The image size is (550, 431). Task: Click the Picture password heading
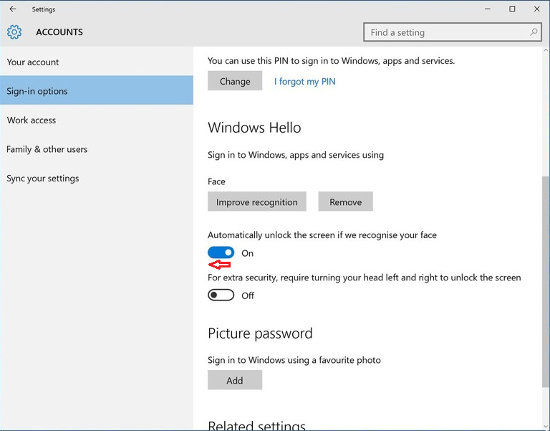click(260, 333)
